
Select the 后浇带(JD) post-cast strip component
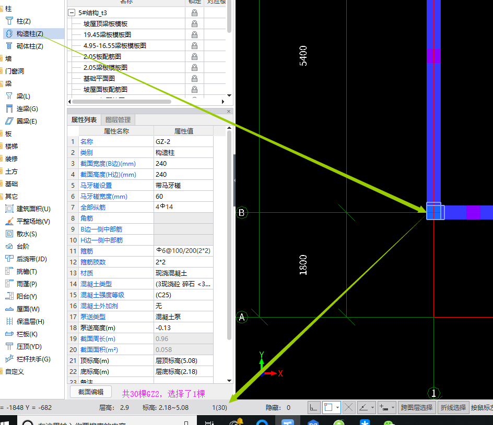pyautogui.click(x=31, y=259)
